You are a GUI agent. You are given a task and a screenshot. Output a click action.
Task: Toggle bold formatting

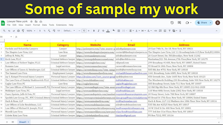(94, 31)
